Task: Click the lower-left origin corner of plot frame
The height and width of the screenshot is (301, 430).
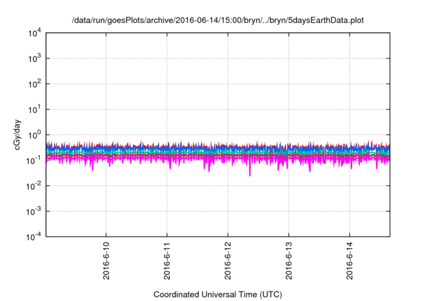Action: coord(46,236)
